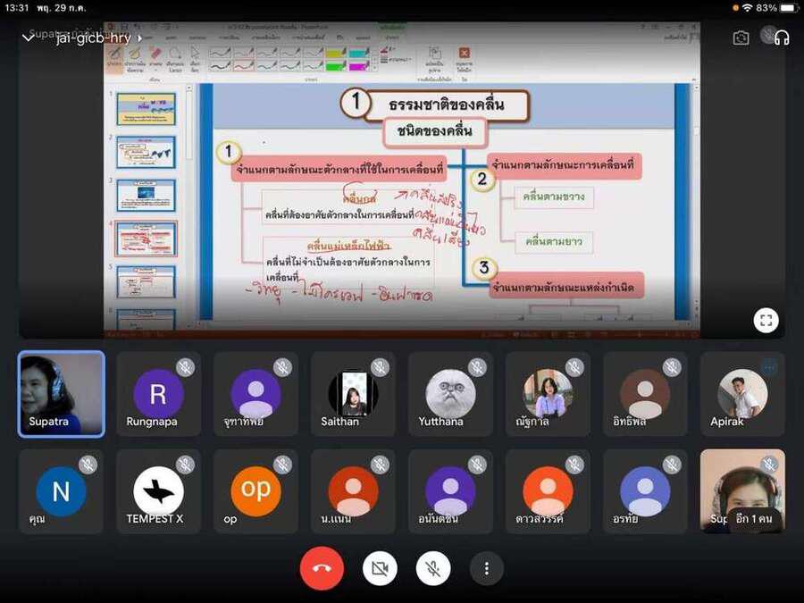The image size is (804, 603).
Task: Tap Yutthana's cat avatar tile
Action: 450,393
